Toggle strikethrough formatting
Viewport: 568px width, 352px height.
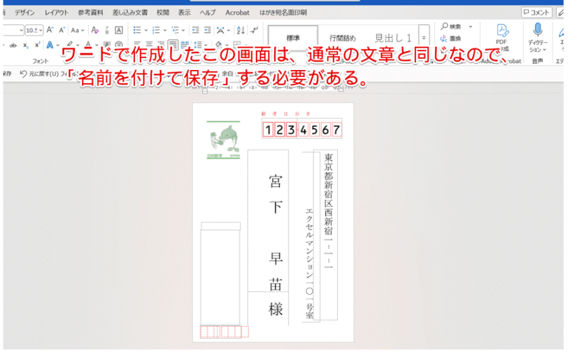[x=13, y=45]
